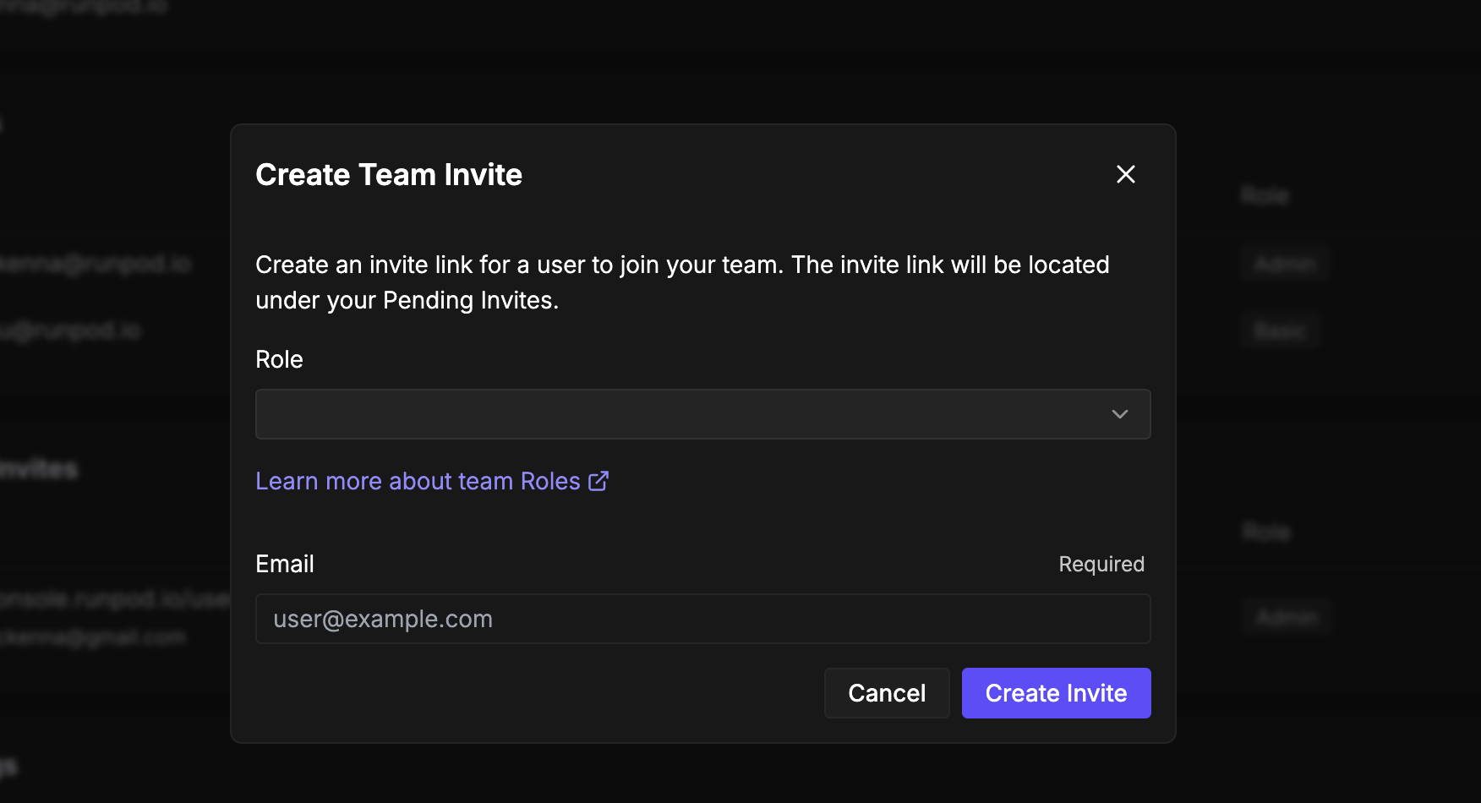Focus the user@example.com placeholder field
The image size is (1481, 803).
pyautogui.click(x=702, y=619)
